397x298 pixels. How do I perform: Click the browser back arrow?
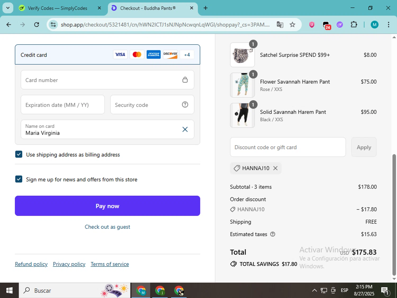click(x=9, y=25)
